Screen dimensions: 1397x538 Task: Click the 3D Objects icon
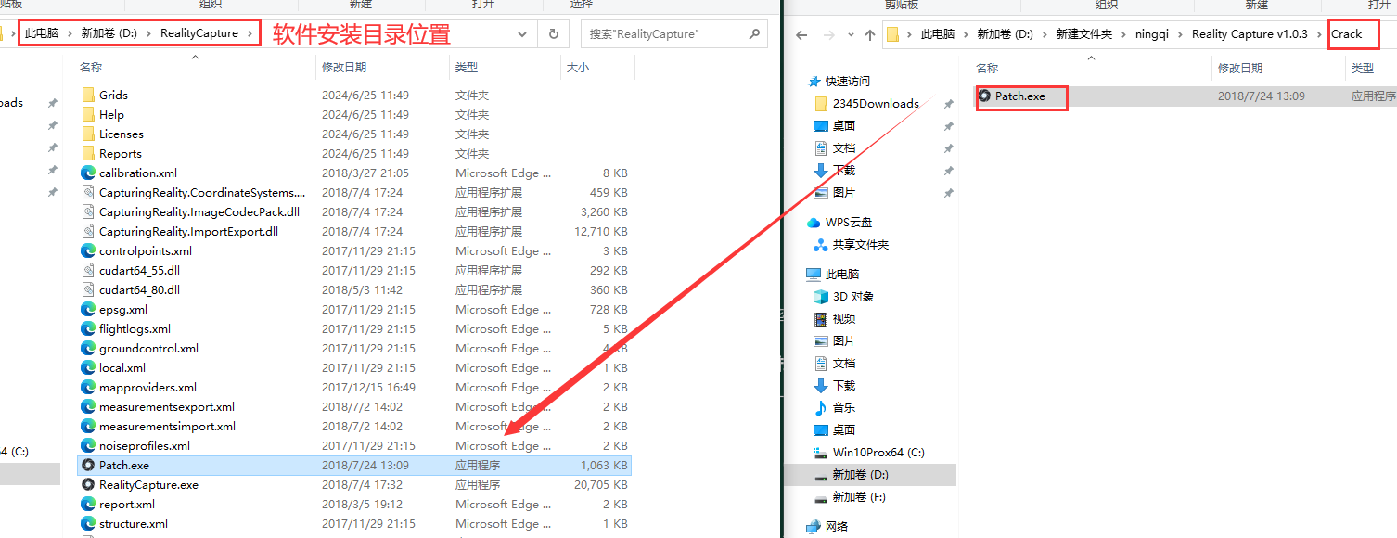(x=820, y=296)
